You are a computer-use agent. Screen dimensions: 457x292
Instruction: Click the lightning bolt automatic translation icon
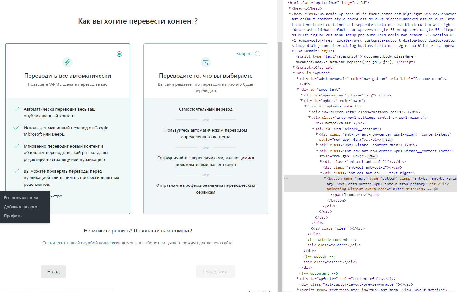click(67, 62)
